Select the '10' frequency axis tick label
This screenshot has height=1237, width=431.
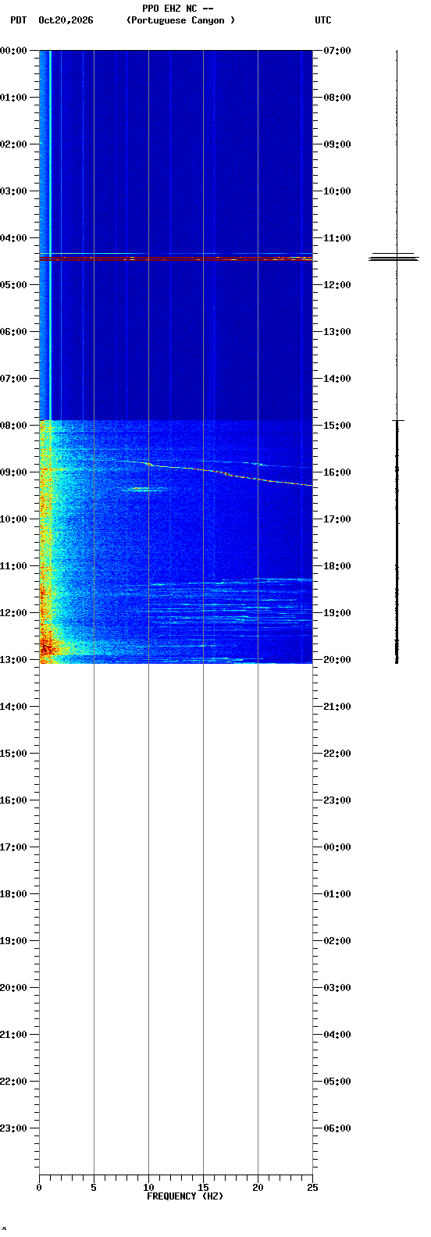click(148, 1188)
